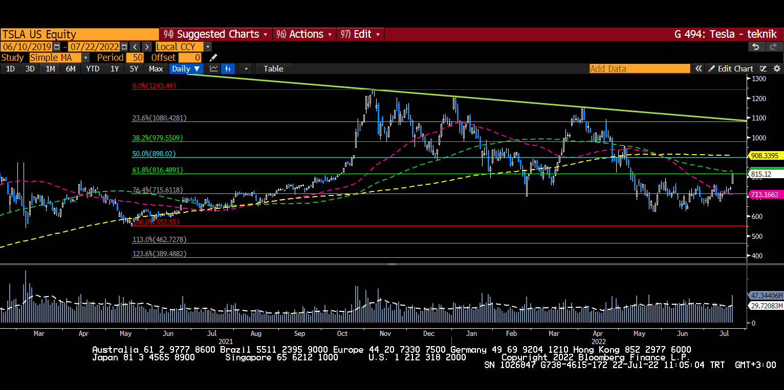Select the 50.0%(898.02) Fibonacci level label
784x390 pixels.
[x=154, y=154]
